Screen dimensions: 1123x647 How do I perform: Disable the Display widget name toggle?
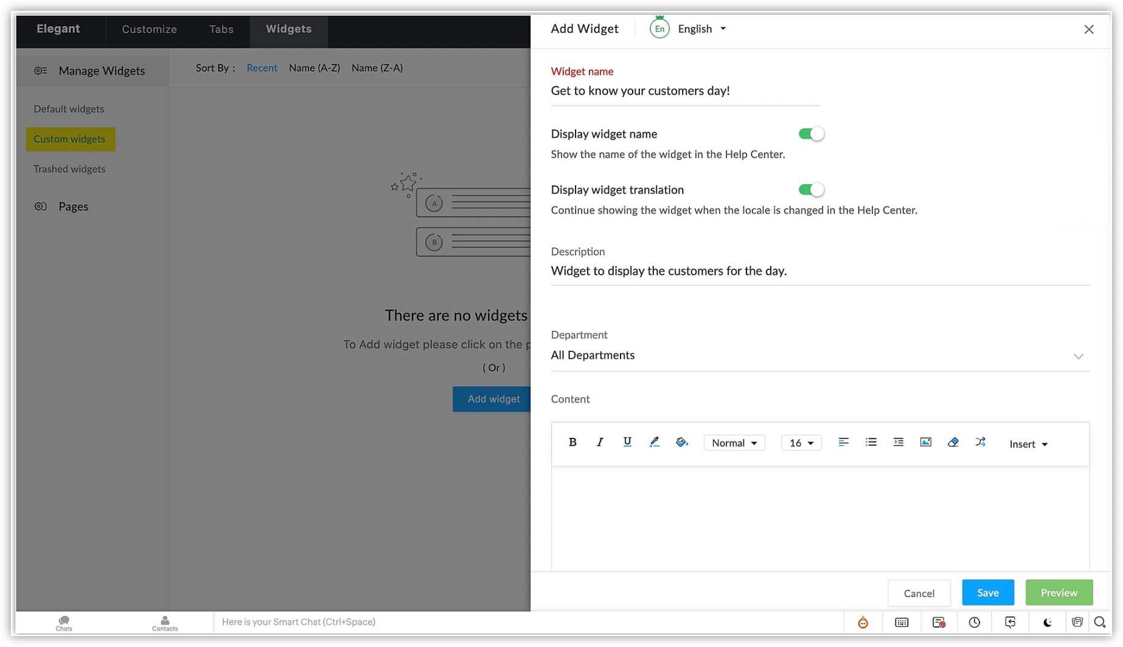(x=811, y=134)
